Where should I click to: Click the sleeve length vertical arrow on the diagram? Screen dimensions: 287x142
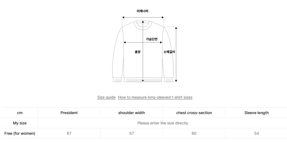point(176,67)
